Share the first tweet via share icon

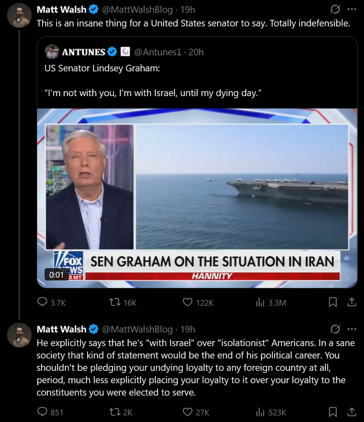click(x=352, y=302)
